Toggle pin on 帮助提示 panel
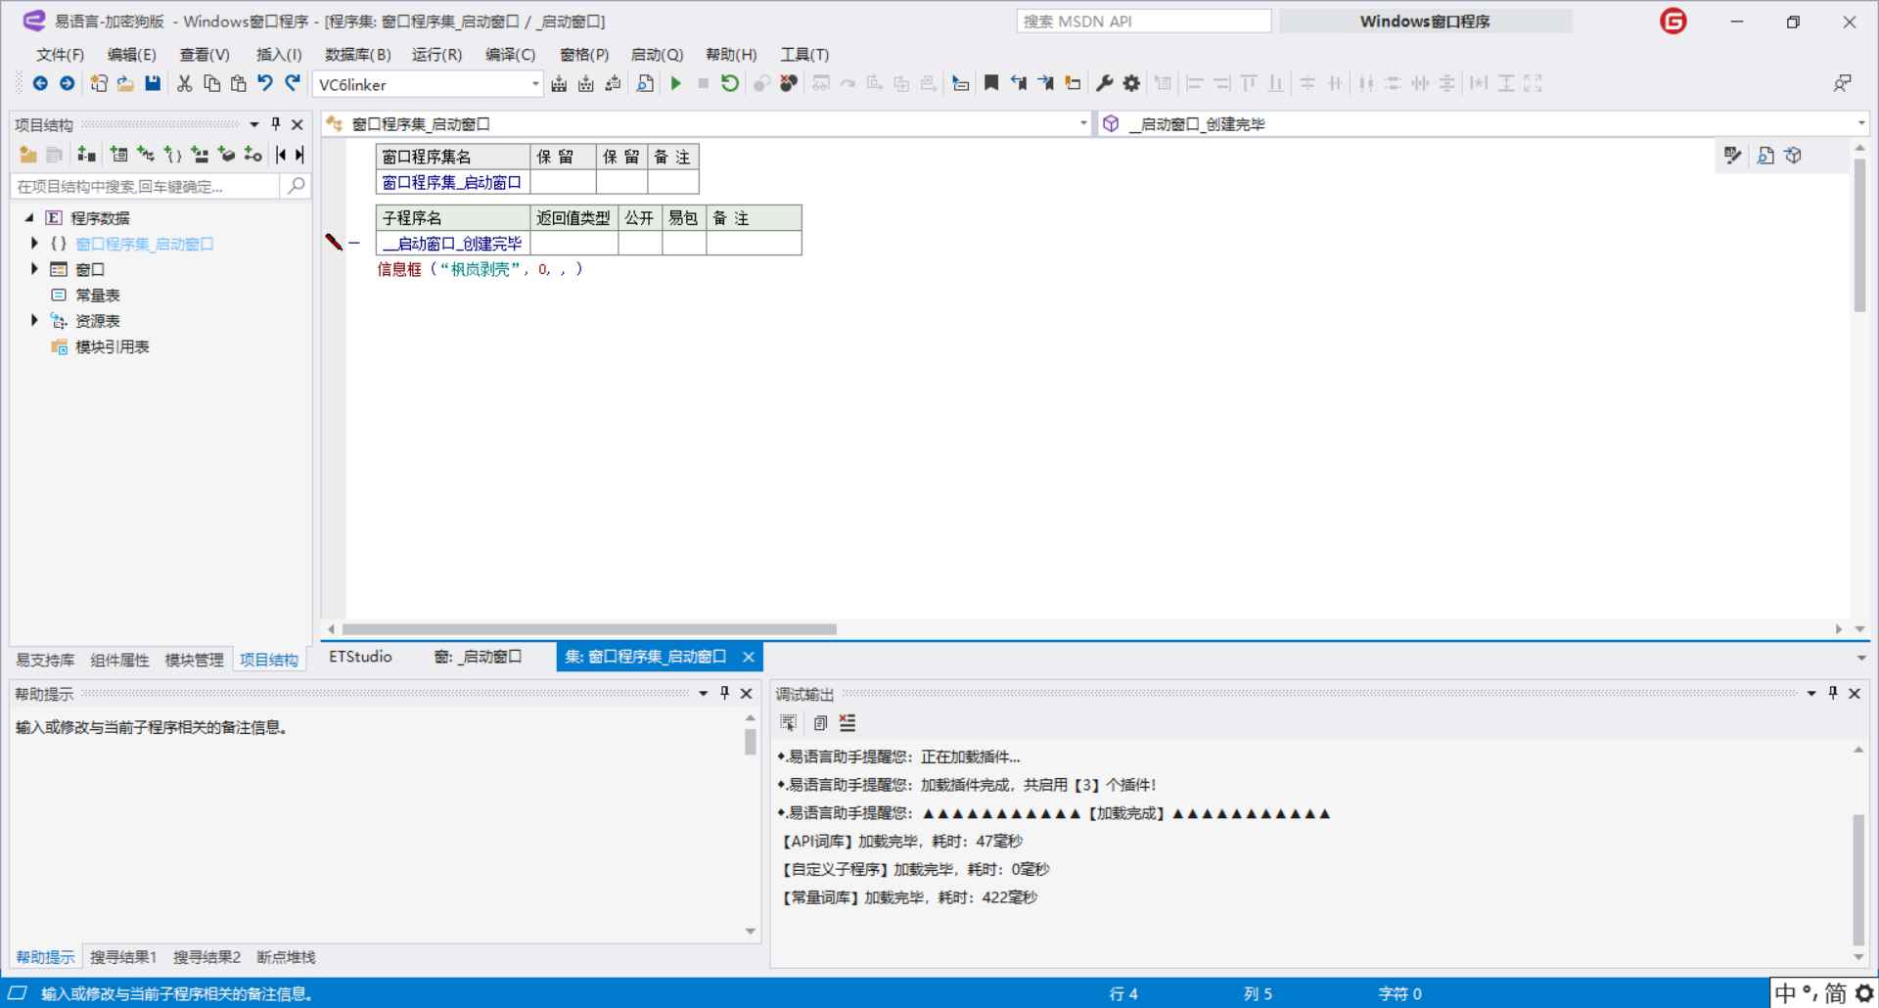 tap(724, 693)
